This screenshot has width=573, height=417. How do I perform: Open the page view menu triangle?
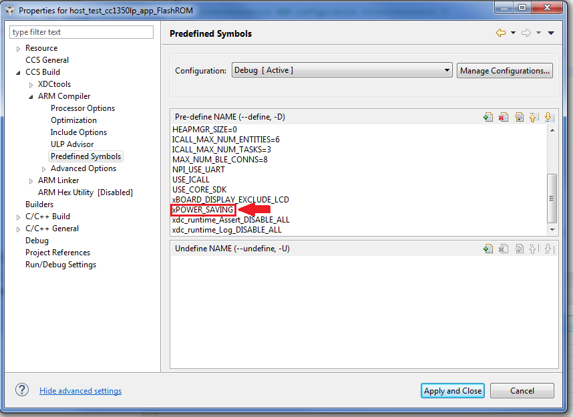(551, 33)
